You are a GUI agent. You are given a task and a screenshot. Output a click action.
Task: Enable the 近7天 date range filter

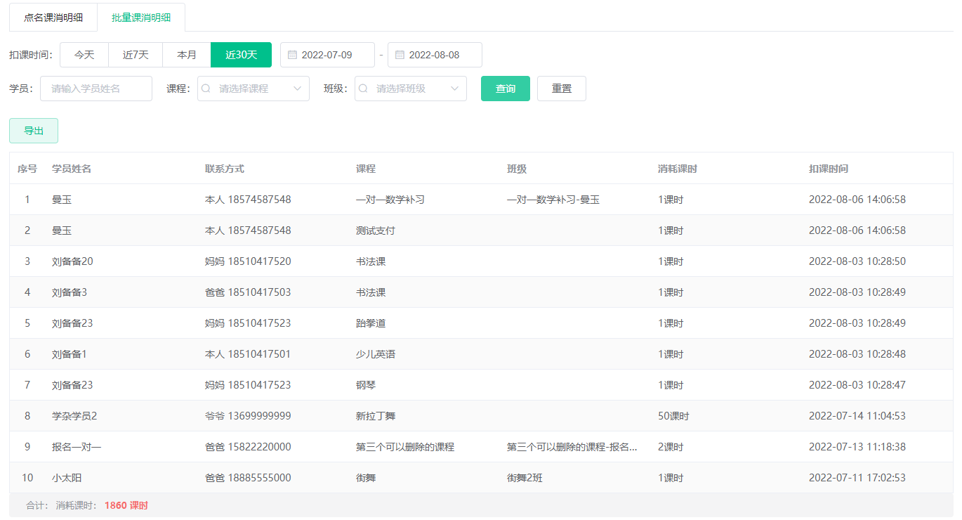pyautogui.click(x=135, y=54)
